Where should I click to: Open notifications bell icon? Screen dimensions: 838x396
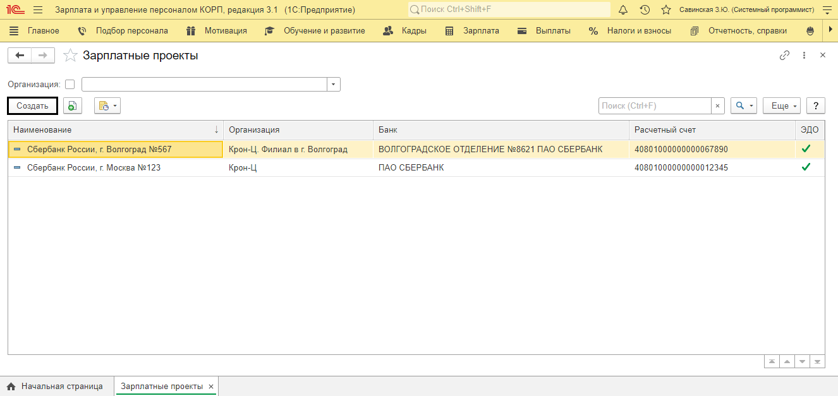click(623, 10)
